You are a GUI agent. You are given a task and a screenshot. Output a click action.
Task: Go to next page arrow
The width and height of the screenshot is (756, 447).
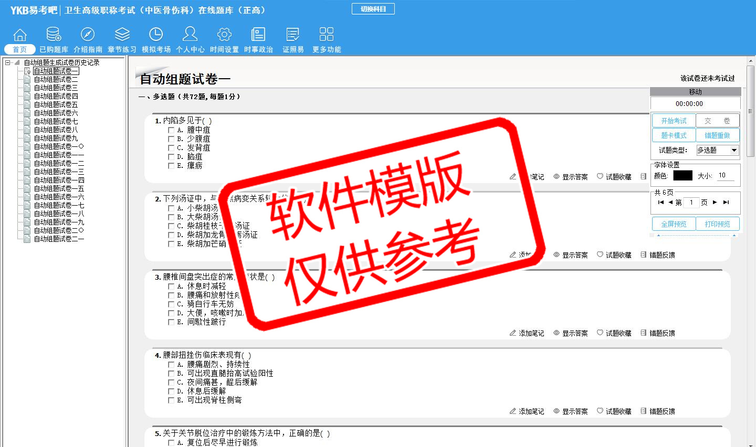point(715,203)
